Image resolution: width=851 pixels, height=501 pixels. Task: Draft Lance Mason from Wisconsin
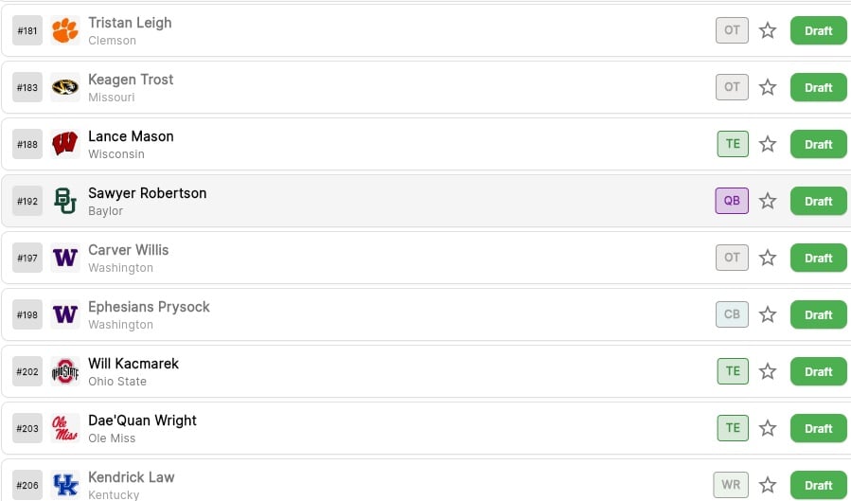point(818,144)
